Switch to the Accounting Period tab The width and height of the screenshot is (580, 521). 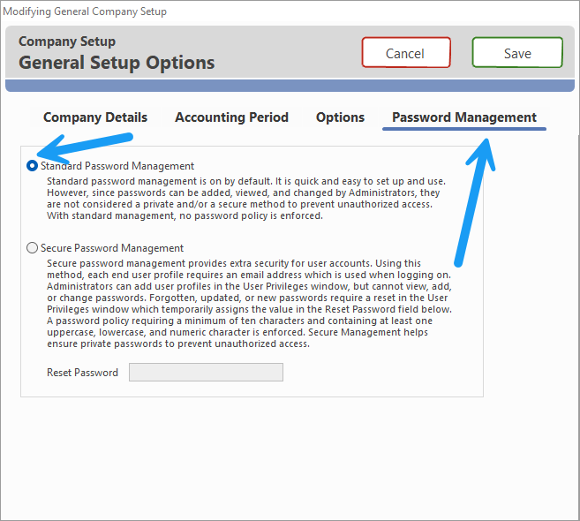coord(231,117)
